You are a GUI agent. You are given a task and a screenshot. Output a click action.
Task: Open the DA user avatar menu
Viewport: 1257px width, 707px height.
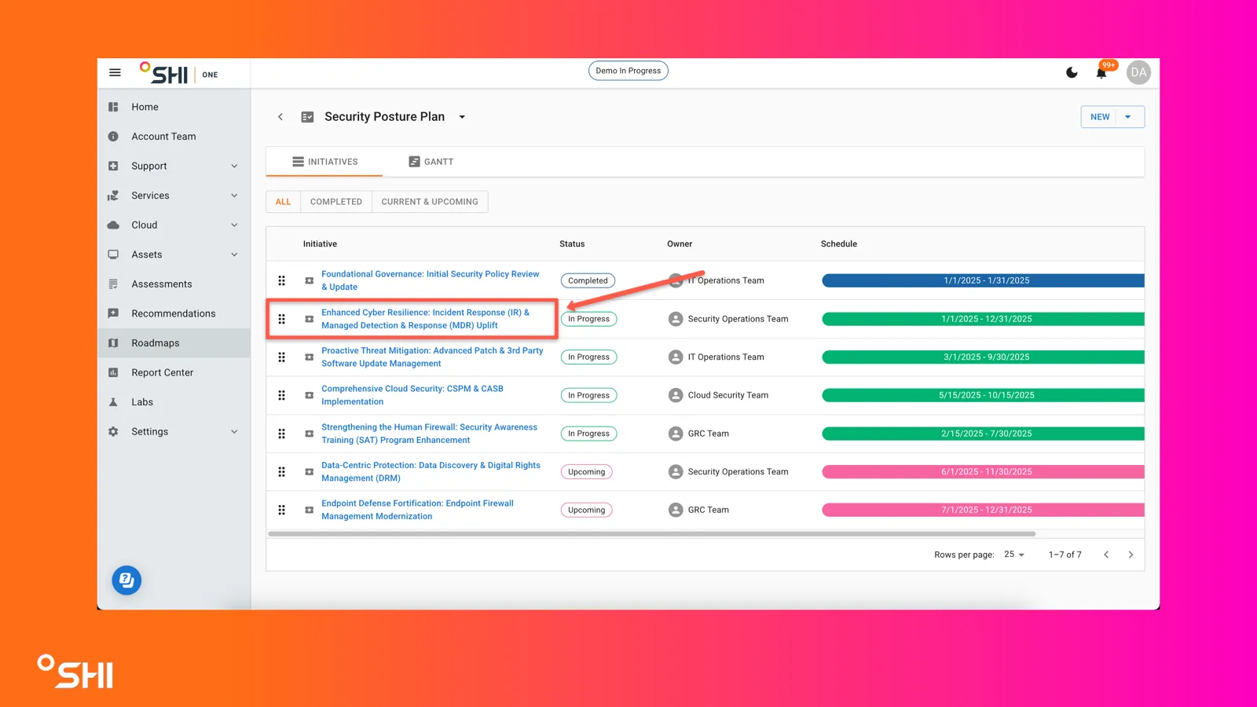[x=1138, y=72]
